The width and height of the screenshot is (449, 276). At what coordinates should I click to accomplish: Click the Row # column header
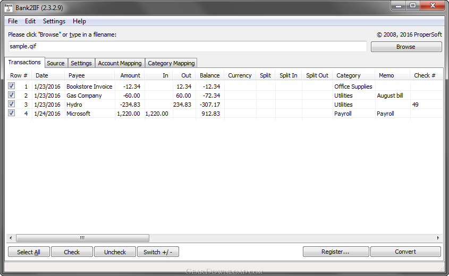pyautogui.click(x=19, y=75)
